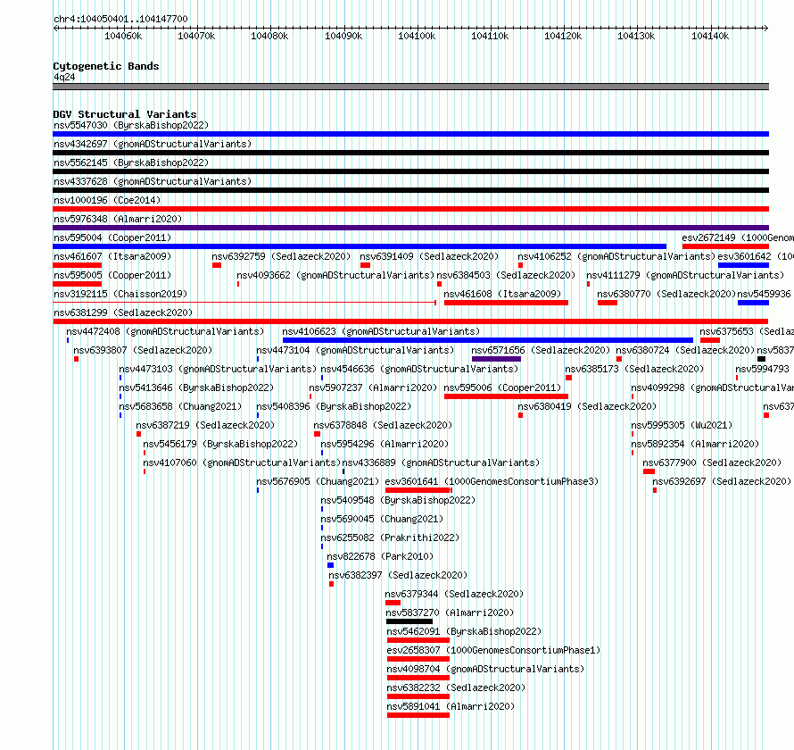The width and height of the screenshot is (794, 750).
Task: Click the nsv5456179 (ByrskaBishop2022) label
Action: click(x=220, y=444)
